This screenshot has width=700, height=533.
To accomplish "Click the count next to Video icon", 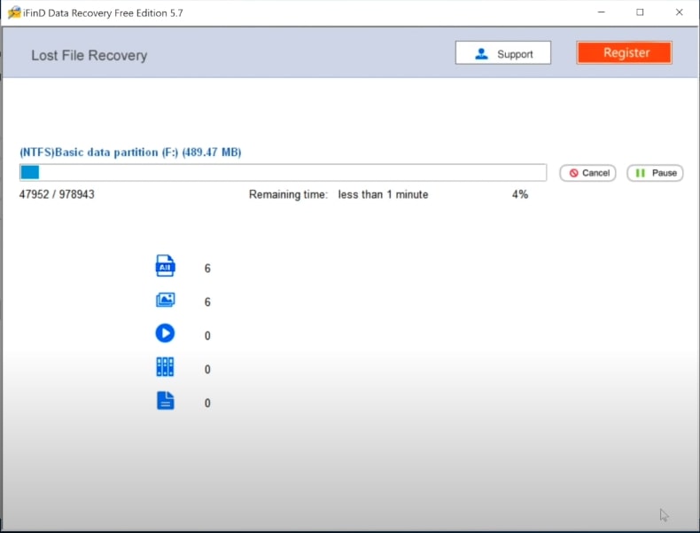I will (x=207, y=335).
